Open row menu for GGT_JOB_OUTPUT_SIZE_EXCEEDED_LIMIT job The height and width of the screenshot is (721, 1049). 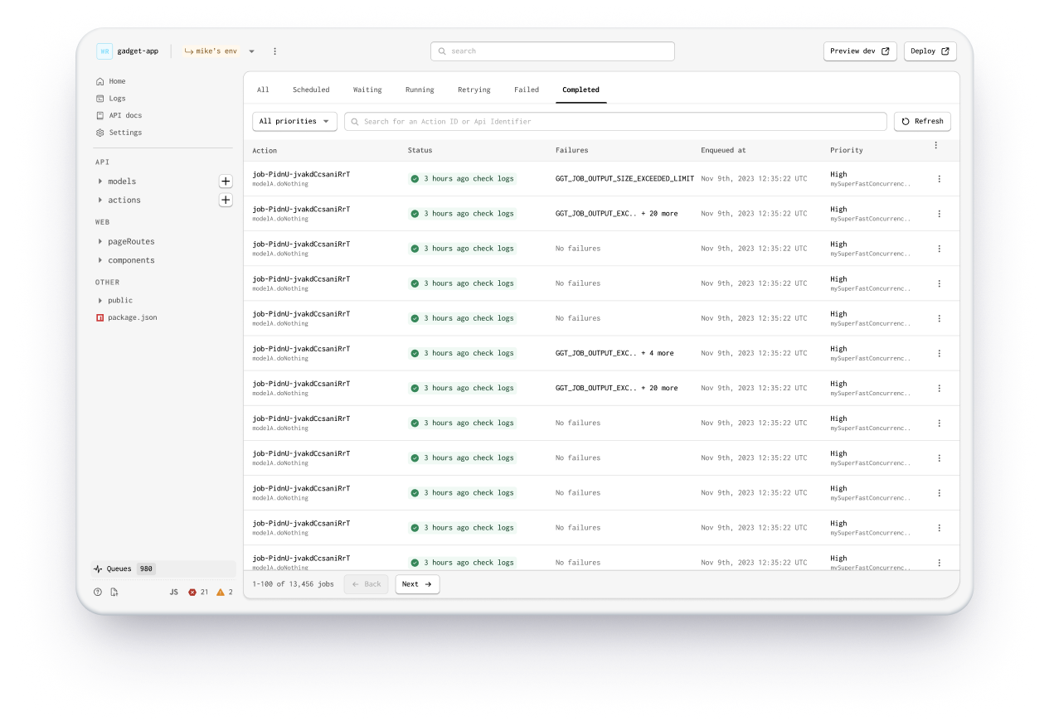coord(940,179)
